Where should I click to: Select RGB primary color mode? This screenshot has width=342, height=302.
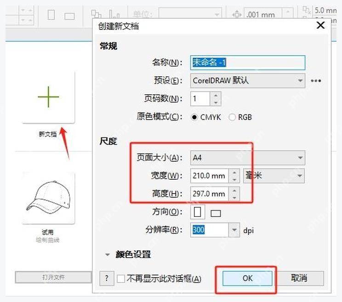click(232, 117)
